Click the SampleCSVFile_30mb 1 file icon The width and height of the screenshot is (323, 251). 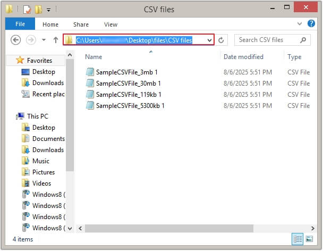[x=90, y=83]
